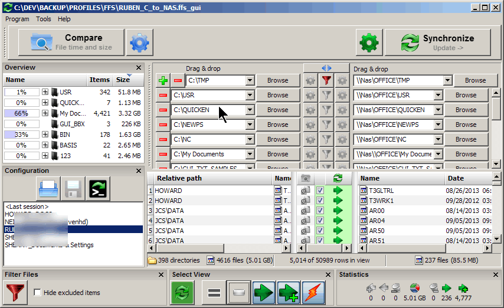Viewport: 504px width, 308px height.
Task: Uncheck row 5 AR50 checkbox
Action: click(x=320, y=231)
